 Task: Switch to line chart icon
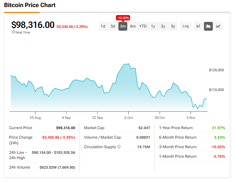218,26
